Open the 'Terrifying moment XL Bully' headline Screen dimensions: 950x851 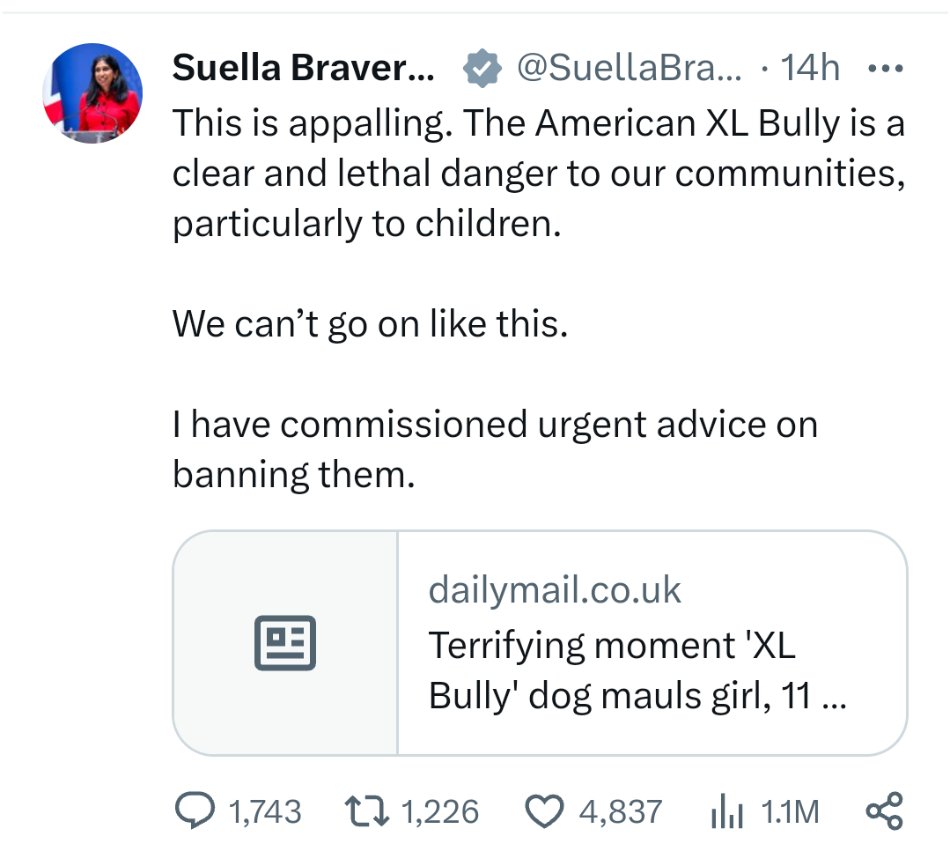[637, 670]
